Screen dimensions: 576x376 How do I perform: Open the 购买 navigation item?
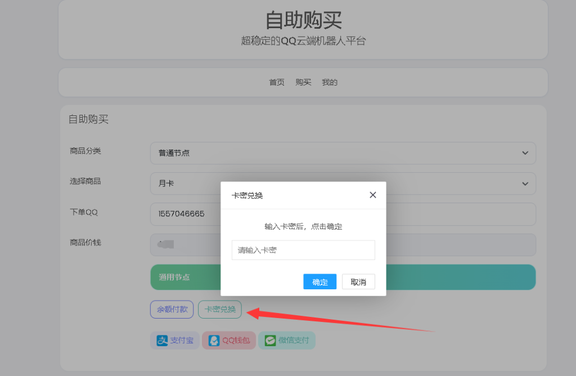(x=303, y=82)
